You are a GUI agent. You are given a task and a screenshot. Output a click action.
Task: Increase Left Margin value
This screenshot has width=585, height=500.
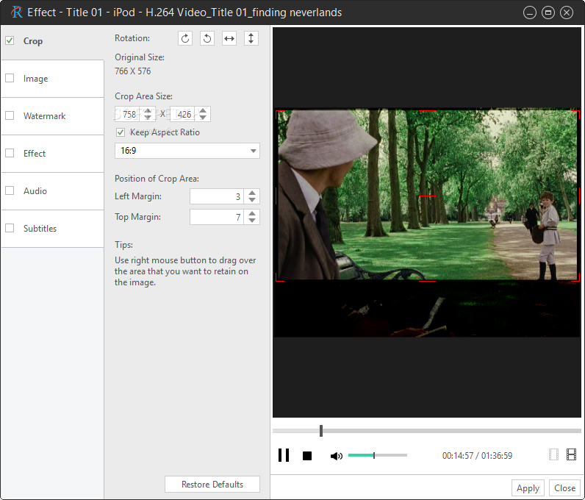252,193
